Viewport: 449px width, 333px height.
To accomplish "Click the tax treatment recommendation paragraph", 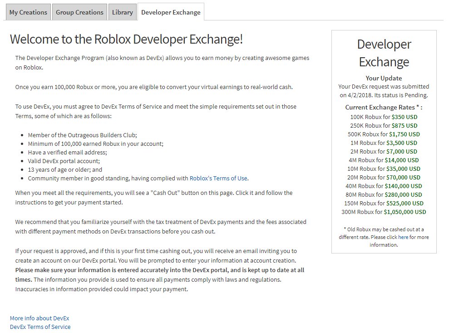I will click(161, 226).
